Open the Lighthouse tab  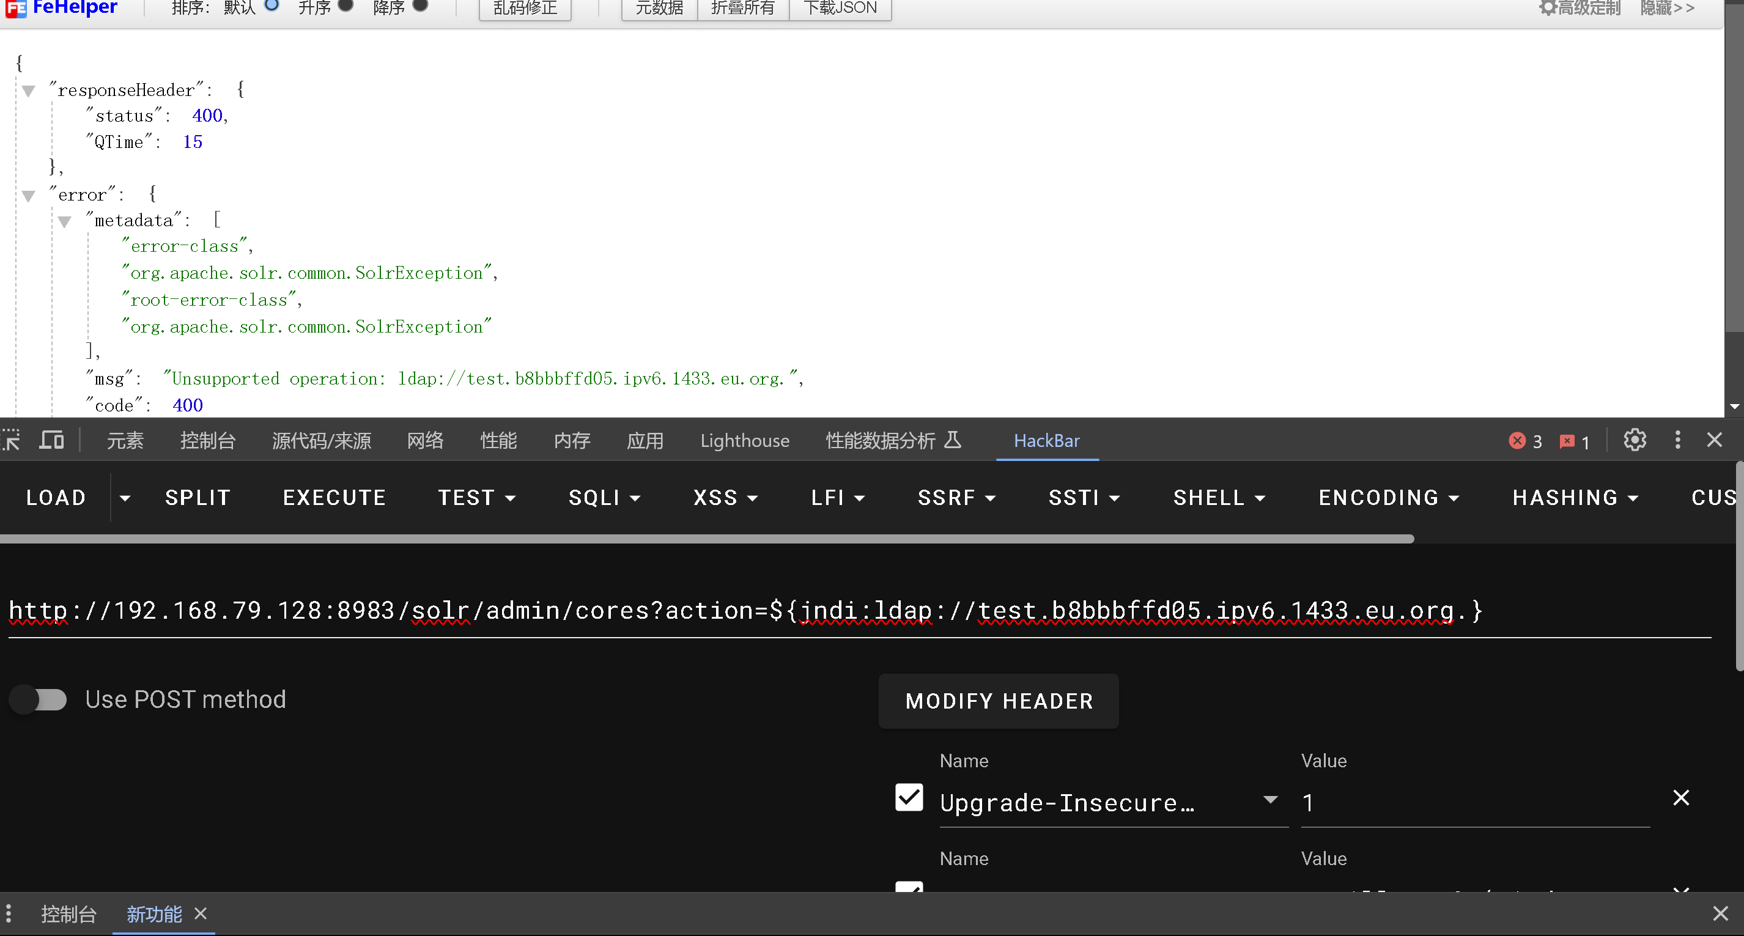[744, 441]
